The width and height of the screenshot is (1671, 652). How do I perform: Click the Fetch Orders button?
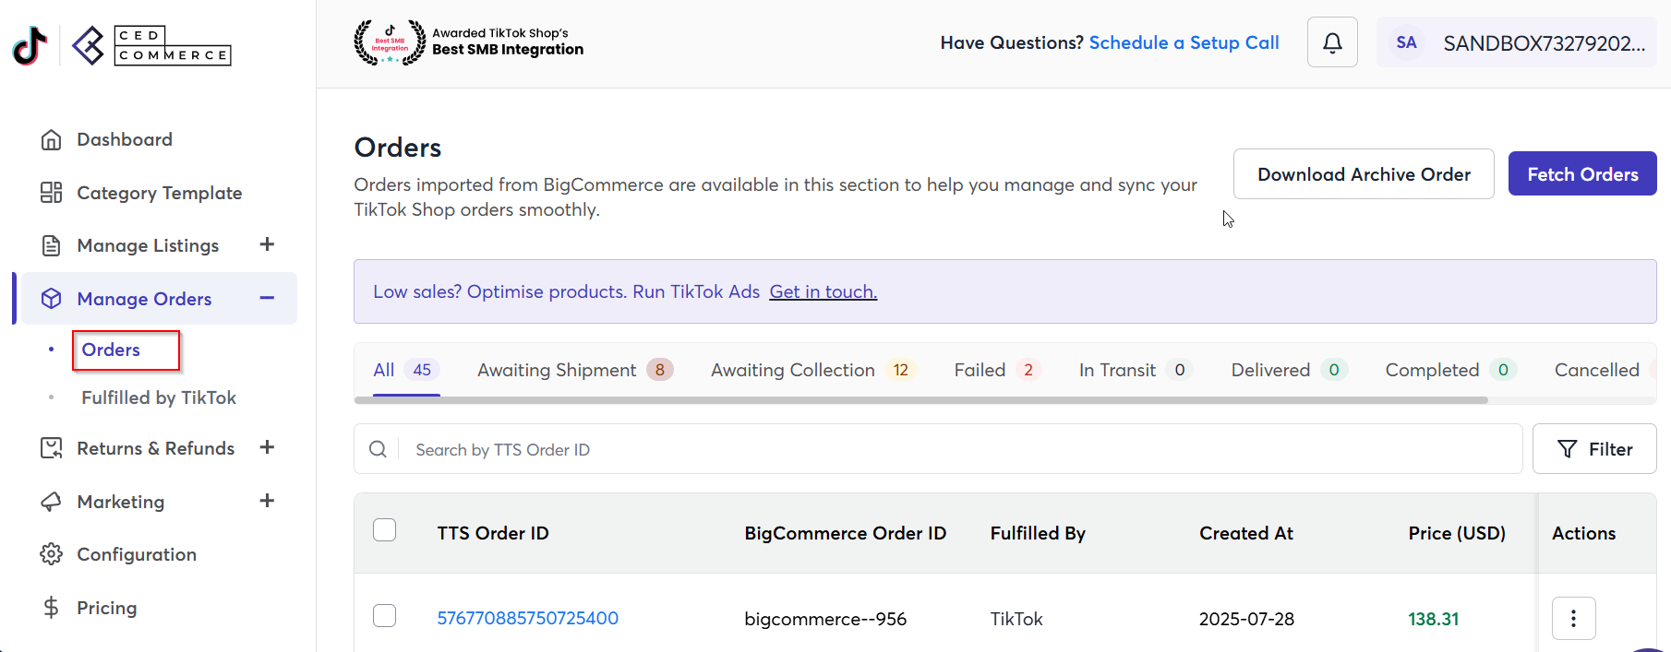coord(1582,174)
